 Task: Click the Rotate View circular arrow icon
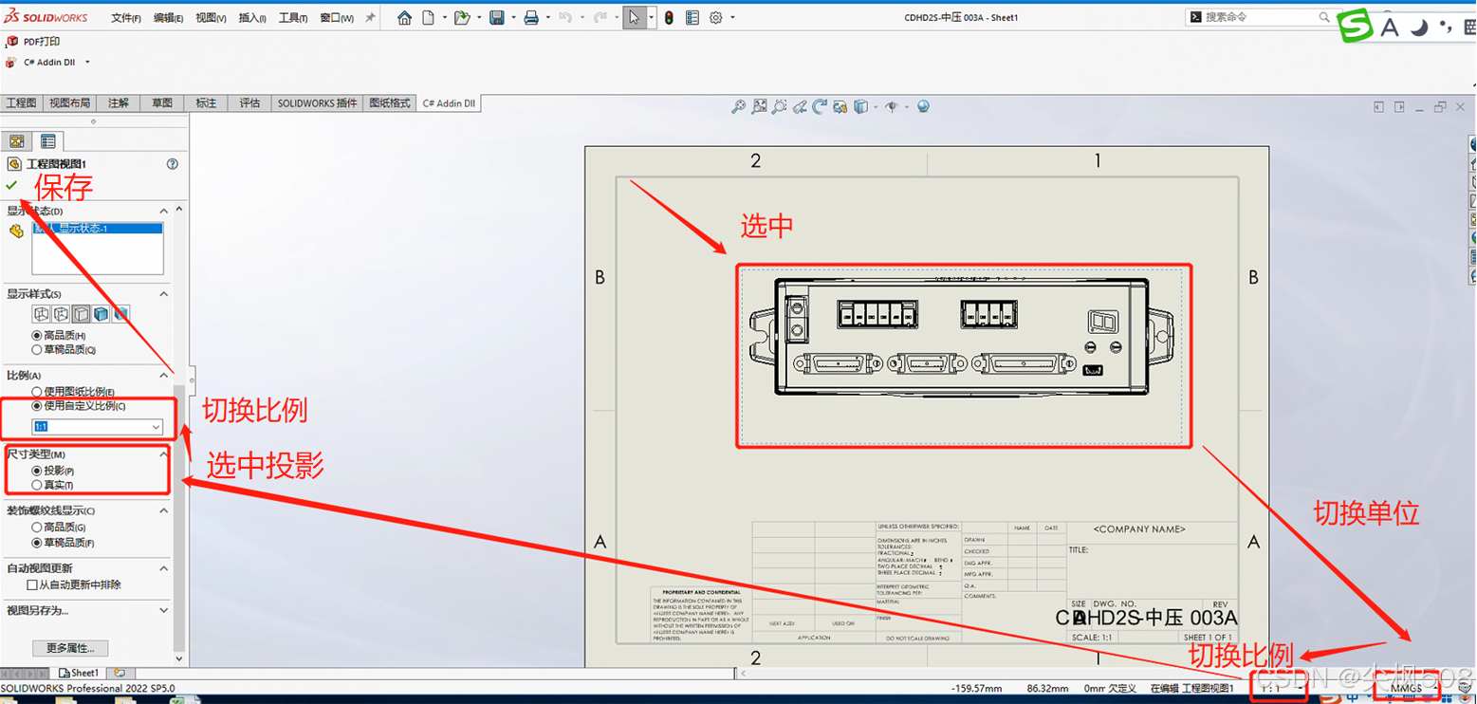pos(820,107)
